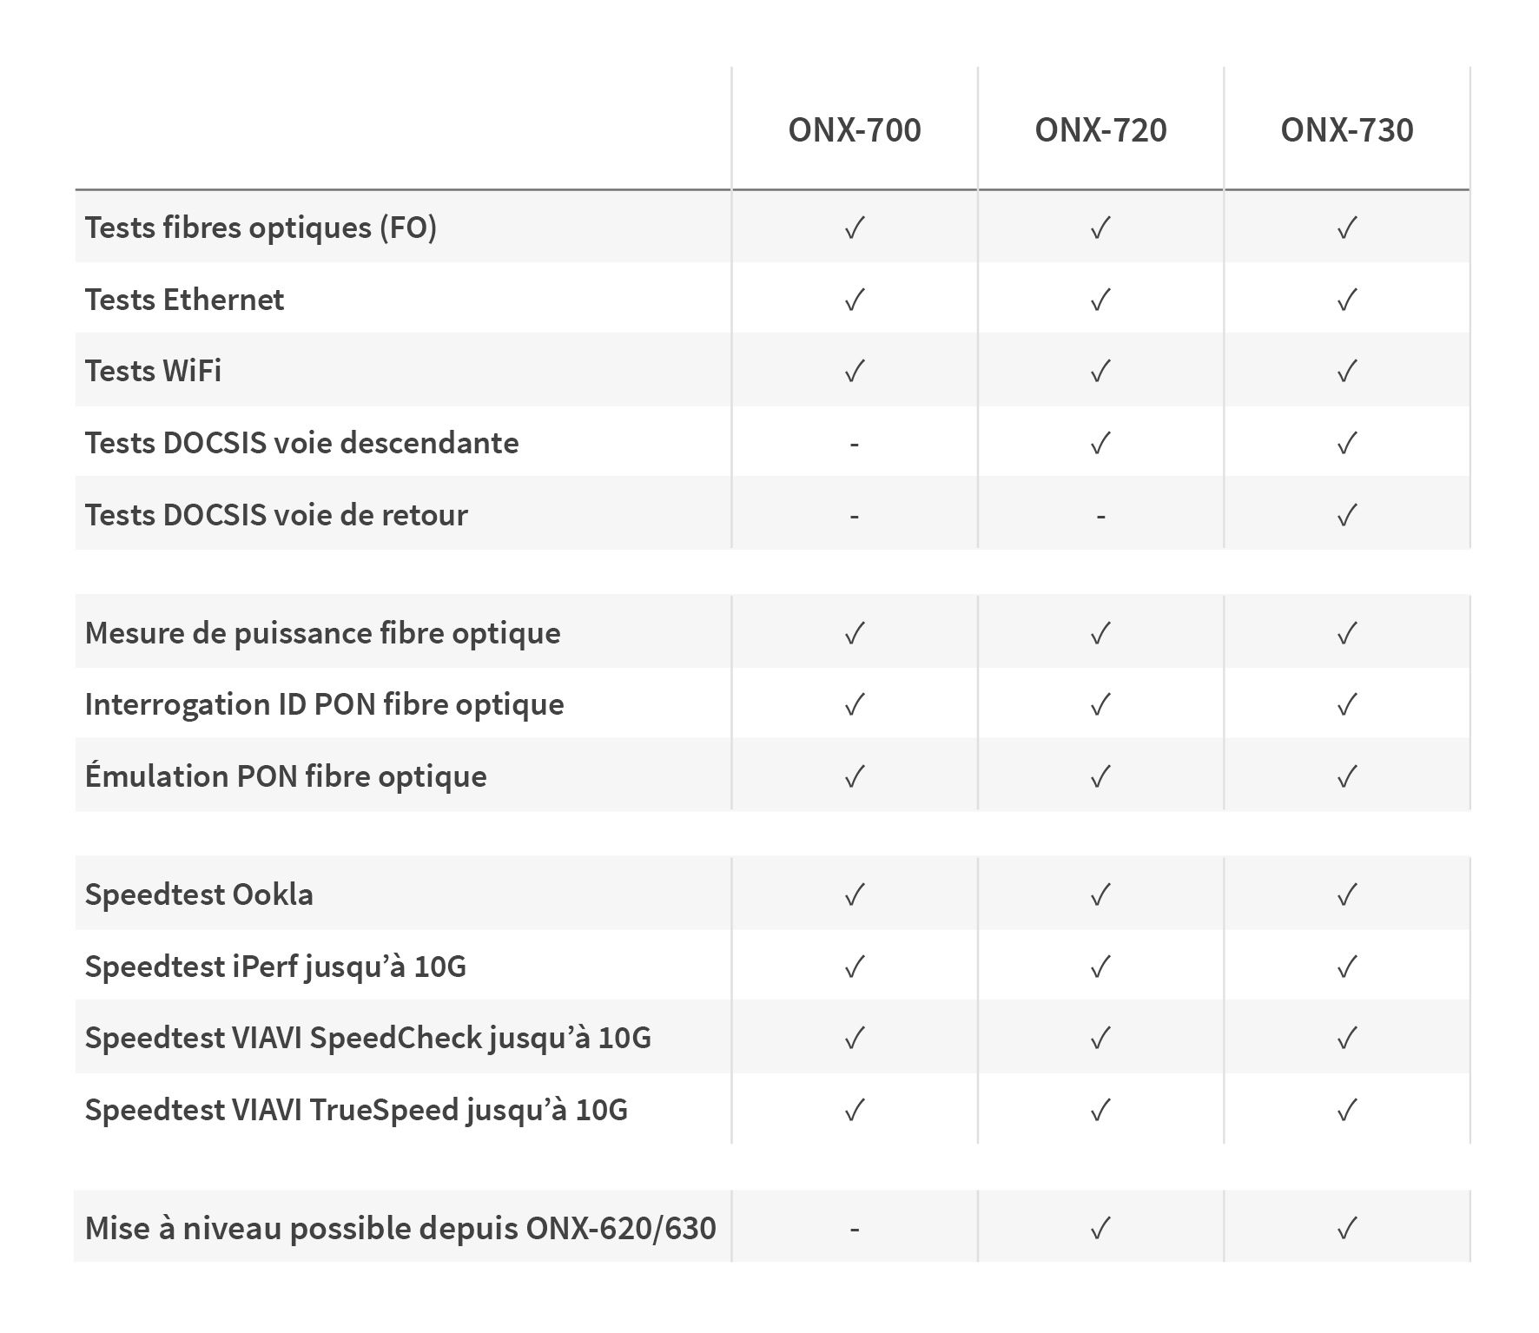Click ONX-730 checkmark for VIAVI SpeedCheck

1346,1038
